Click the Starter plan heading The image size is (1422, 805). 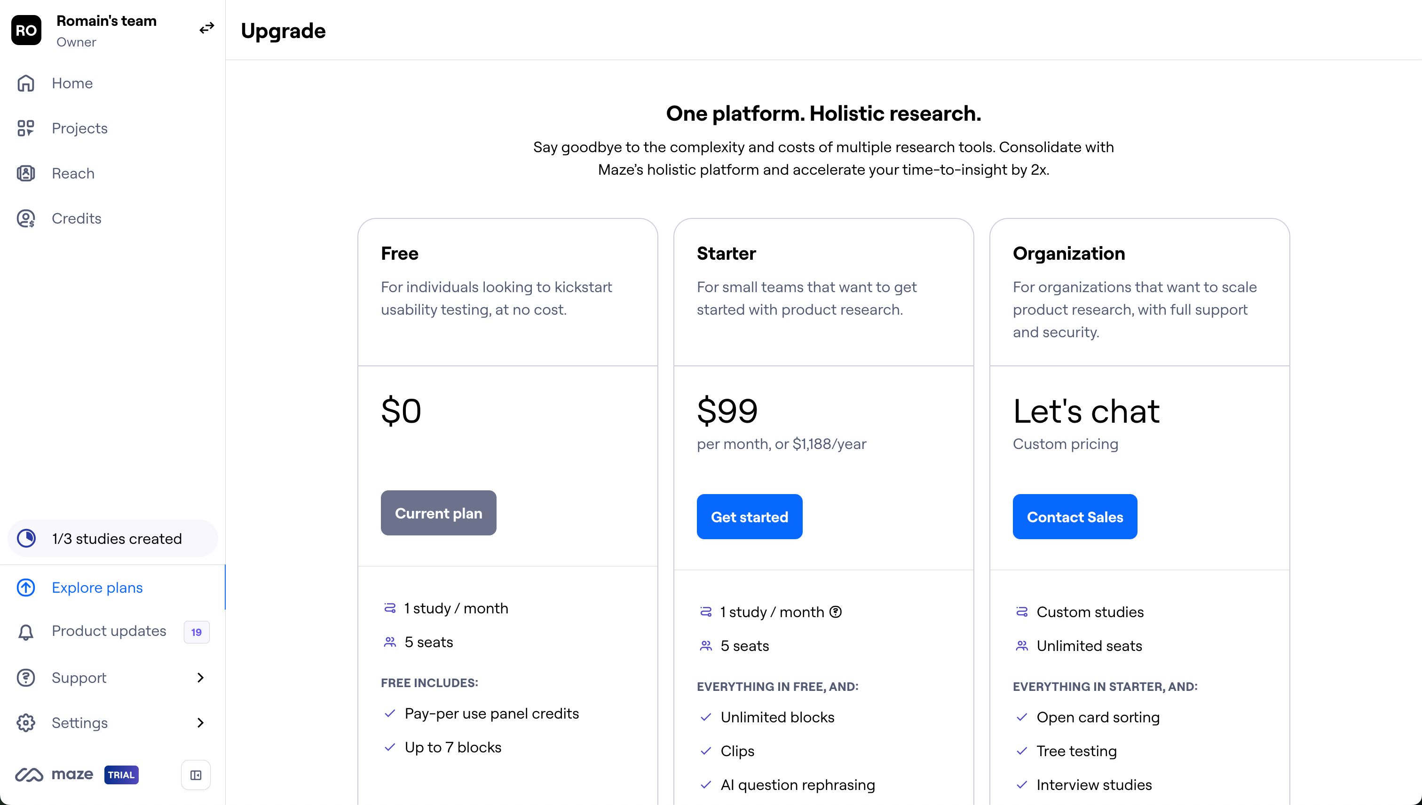[726, 253]
